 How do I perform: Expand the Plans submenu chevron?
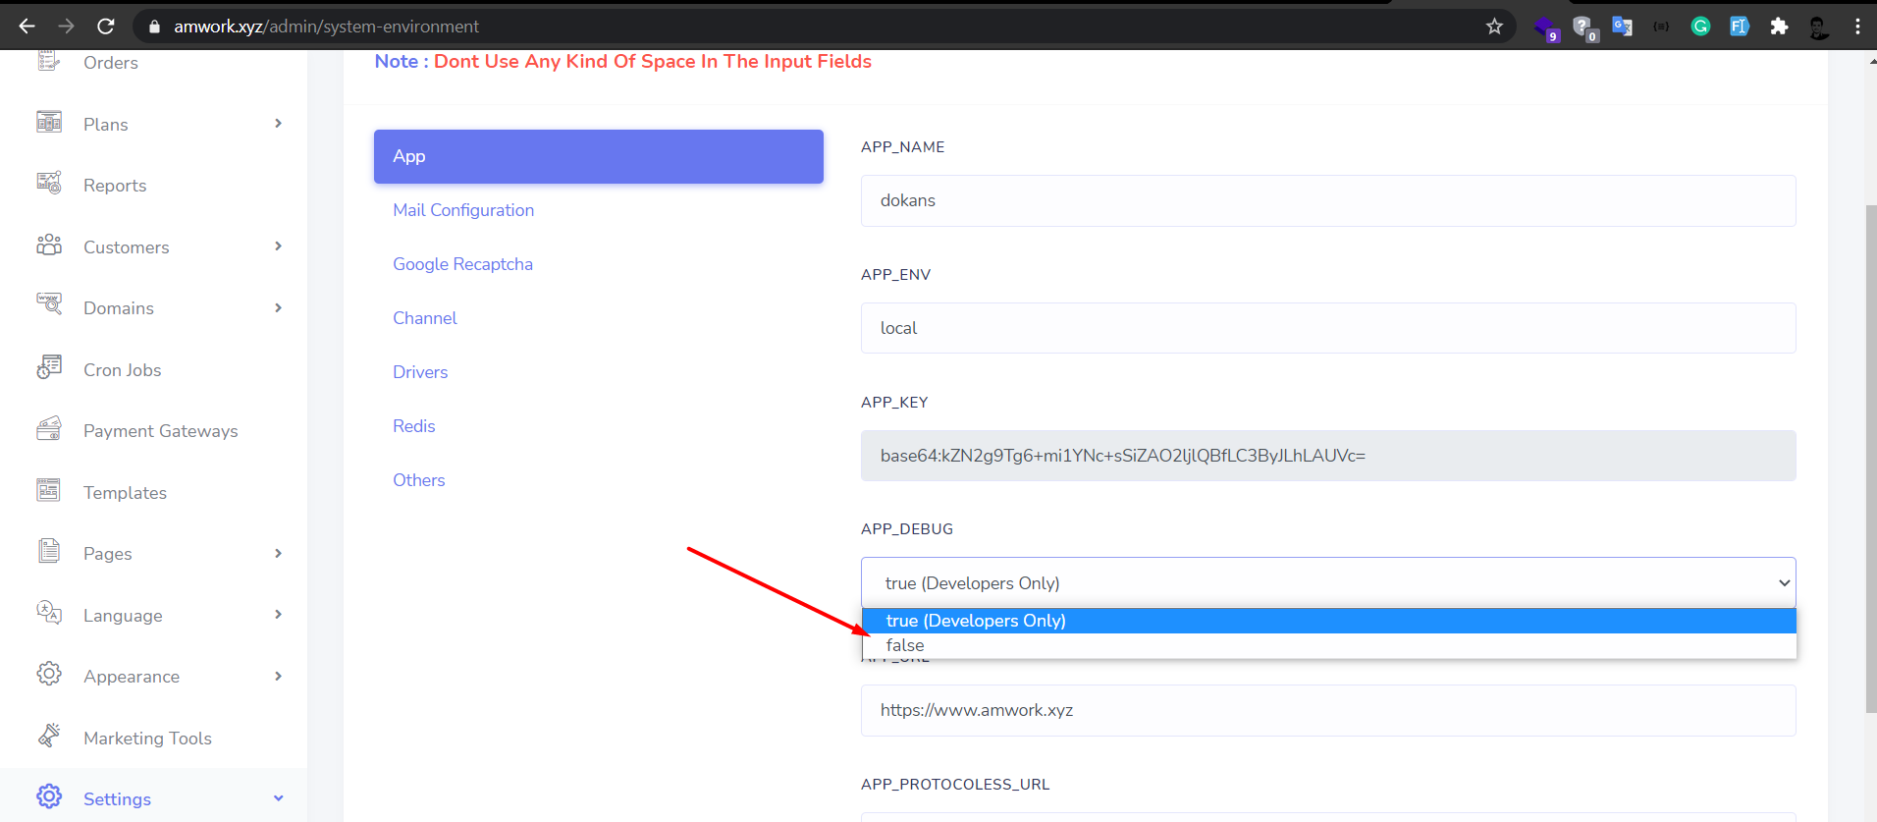[279, 124]
